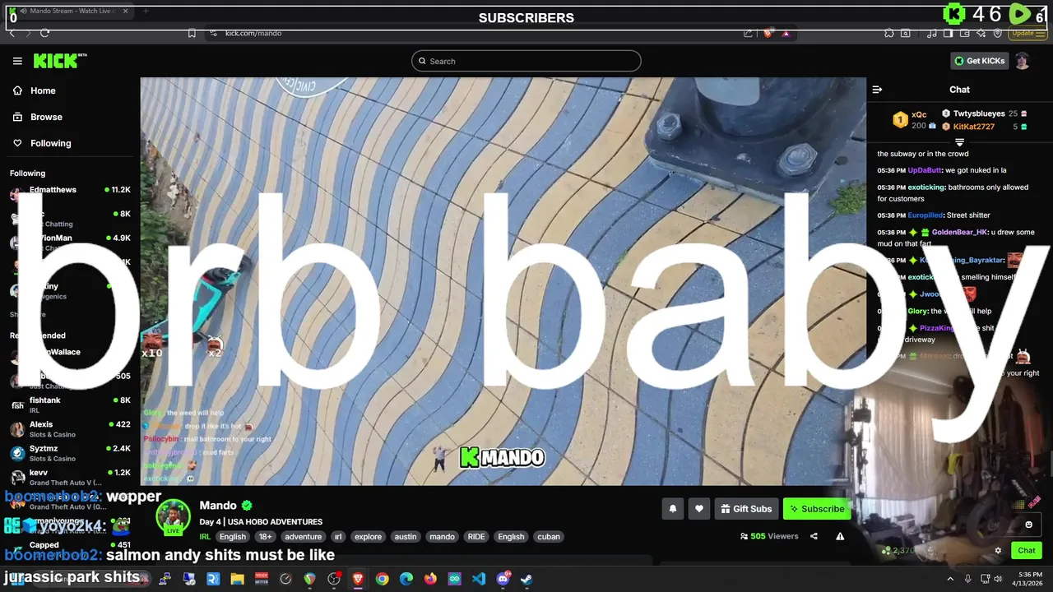Click the green Chat send button
Viewport: 1053px width, 592px height.
1027,551
